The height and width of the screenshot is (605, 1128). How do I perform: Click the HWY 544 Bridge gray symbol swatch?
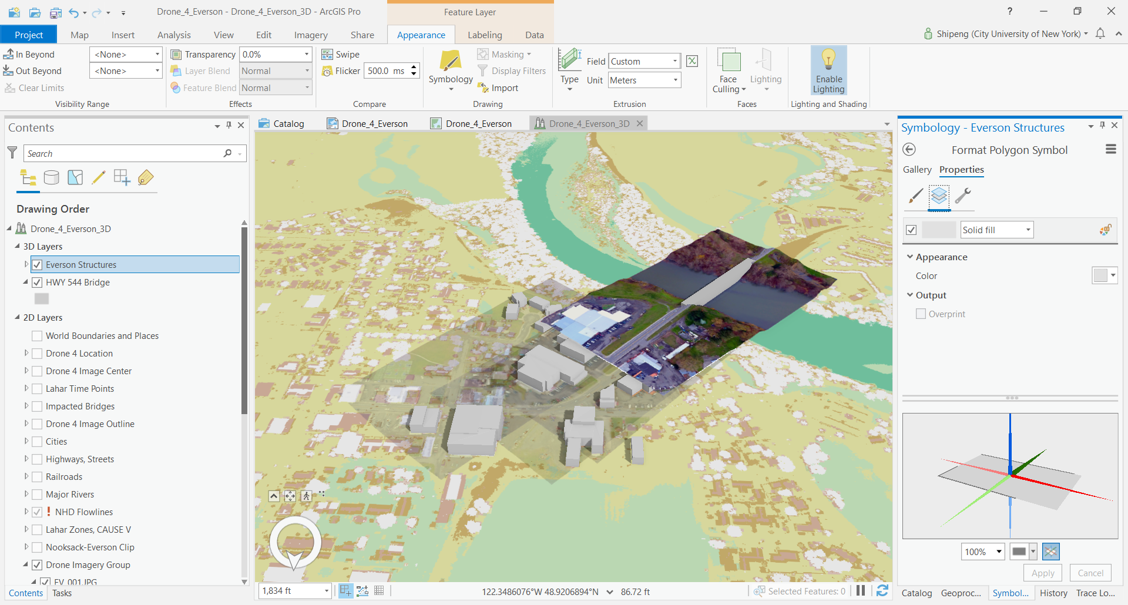click(42, 298)
